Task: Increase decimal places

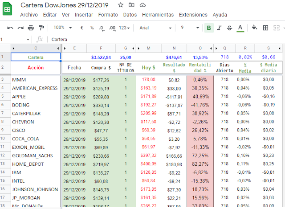Action: tap(112, 28)
